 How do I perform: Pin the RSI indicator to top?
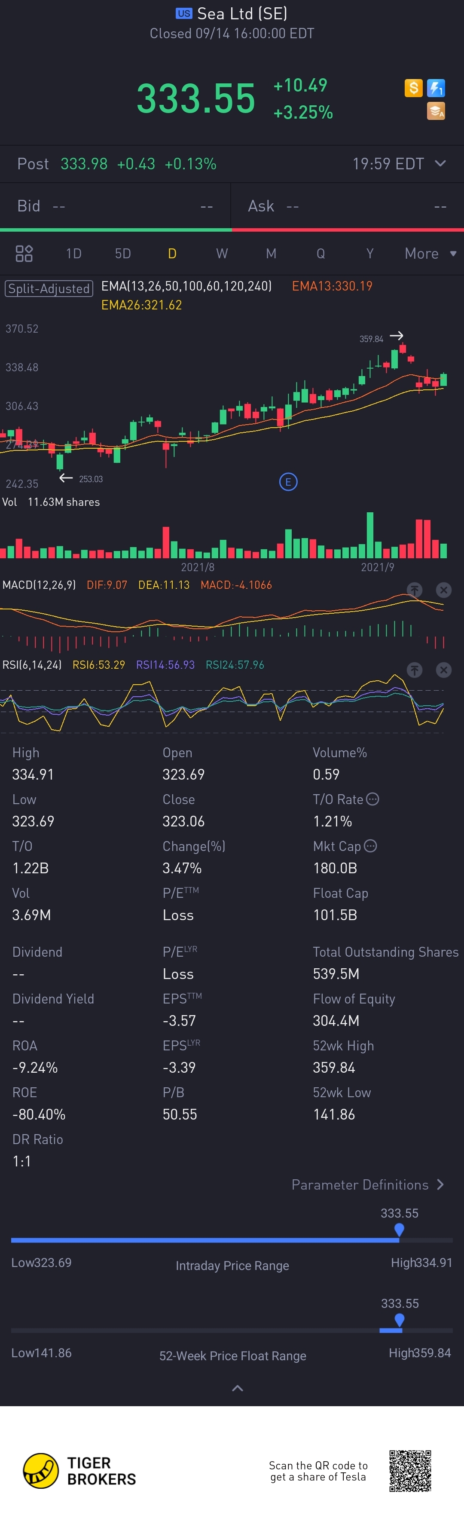tap(415, 670)
